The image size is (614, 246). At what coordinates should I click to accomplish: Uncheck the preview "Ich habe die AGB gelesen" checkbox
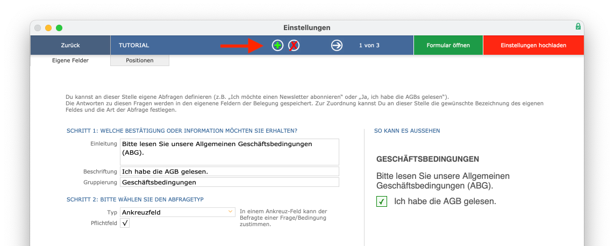point(382,201)
